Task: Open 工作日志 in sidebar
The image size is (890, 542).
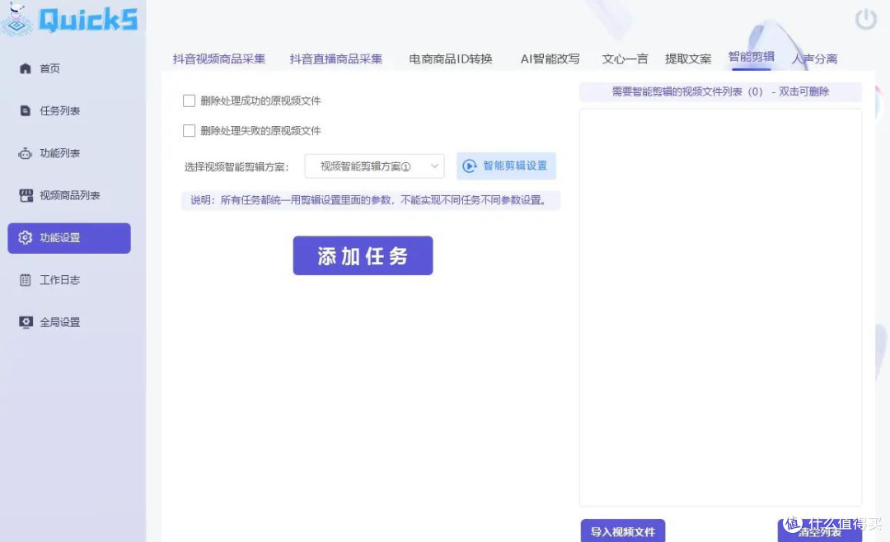Action: click(69, 280)
